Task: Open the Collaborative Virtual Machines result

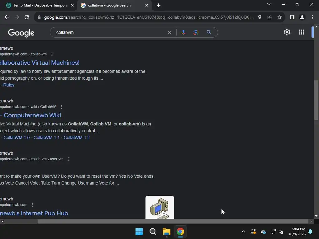Action: coord(40,63)
